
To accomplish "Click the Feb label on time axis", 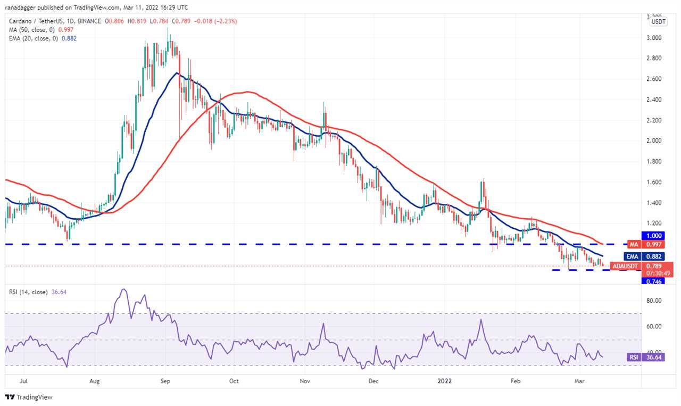I will coord(515,381).
